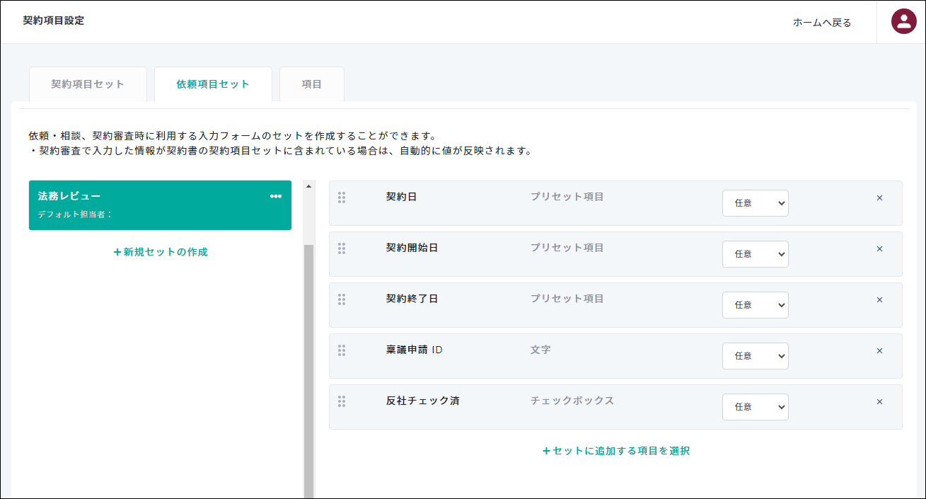The image size is (926, 499).
Task: Click the drag handle beside 契約開始日
Action: coord(342,248)
